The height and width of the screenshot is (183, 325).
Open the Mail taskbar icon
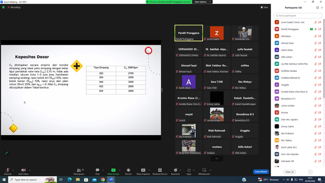coord(94,179)
